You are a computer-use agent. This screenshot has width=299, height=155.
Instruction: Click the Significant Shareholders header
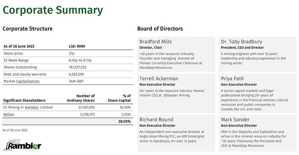pyautogui.click(x=24, y=101)
